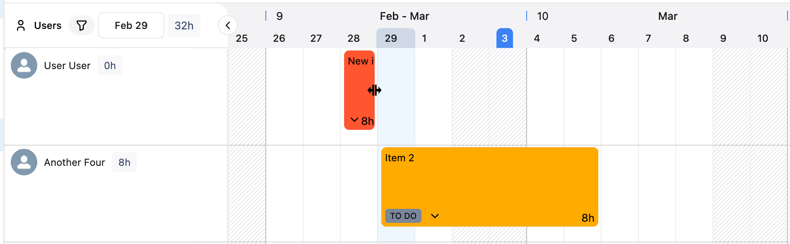Click day 28 in timeline header

click(x=354, y=38)
